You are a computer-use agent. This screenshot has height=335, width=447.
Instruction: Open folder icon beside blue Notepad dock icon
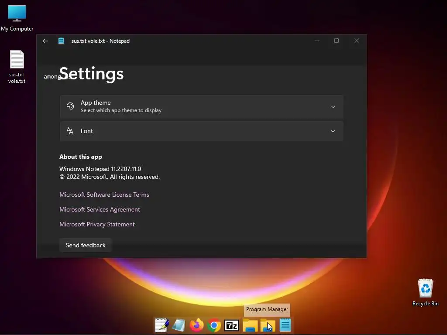tap(268, 325)
